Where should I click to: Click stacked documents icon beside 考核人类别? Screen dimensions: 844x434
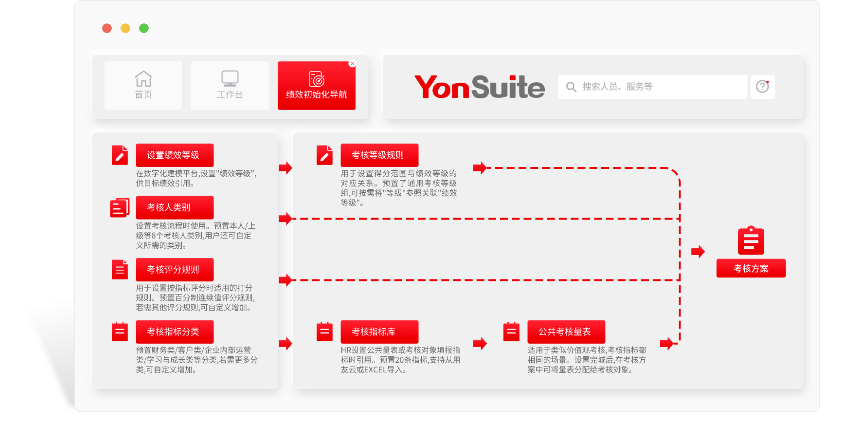click(x=120, y=208)
